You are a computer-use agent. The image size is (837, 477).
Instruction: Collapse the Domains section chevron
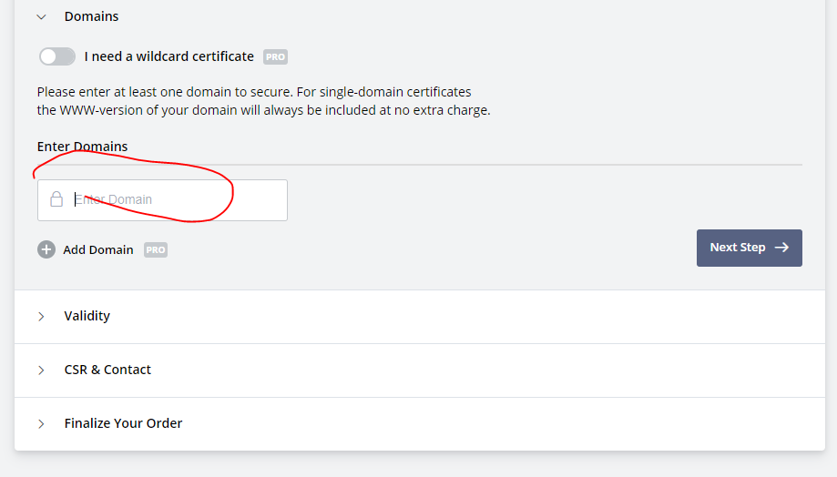point(41,17)
